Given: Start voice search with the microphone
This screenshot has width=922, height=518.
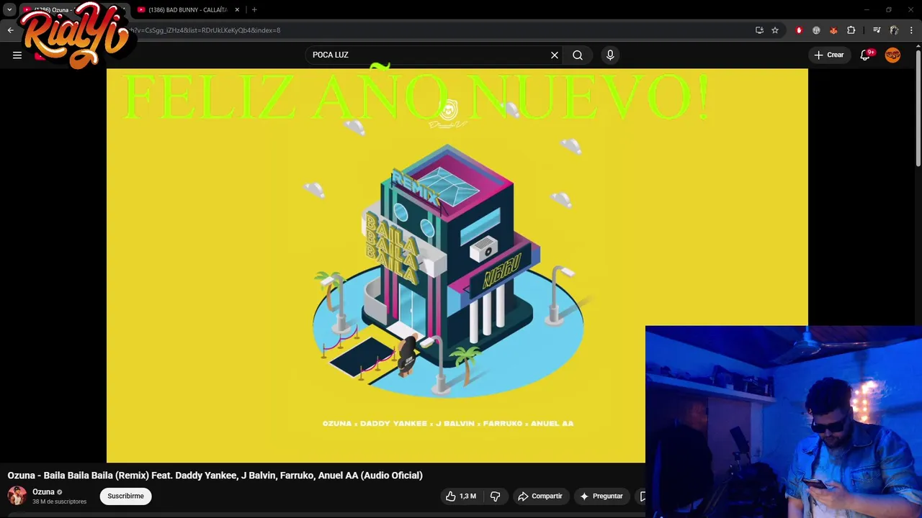Looking at the screenshot, I should click(610, 55).
